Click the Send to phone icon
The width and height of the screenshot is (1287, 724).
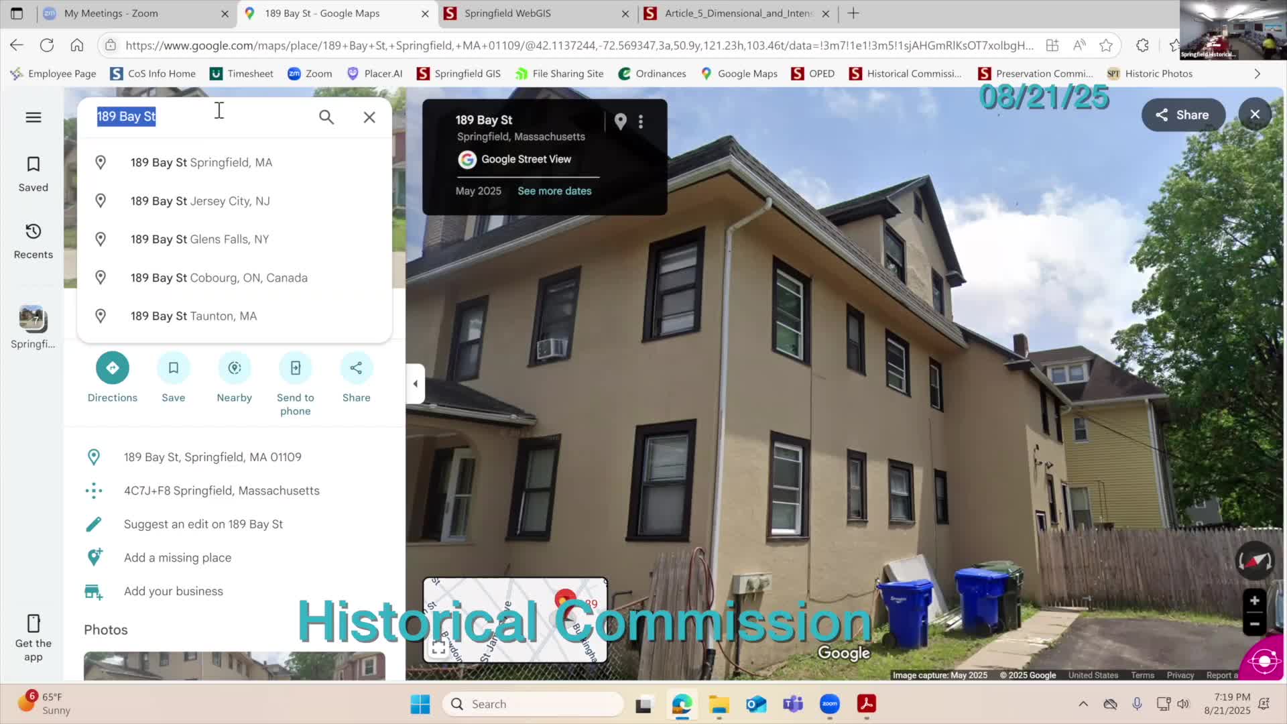[x=295, y=368]
